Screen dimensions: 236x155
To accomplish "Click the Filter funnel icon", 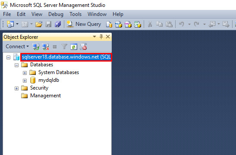I will click(64, 46).
